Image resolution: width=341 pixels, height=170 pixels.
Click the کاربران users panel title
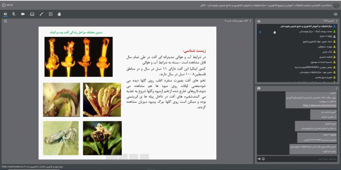(329, 21)
